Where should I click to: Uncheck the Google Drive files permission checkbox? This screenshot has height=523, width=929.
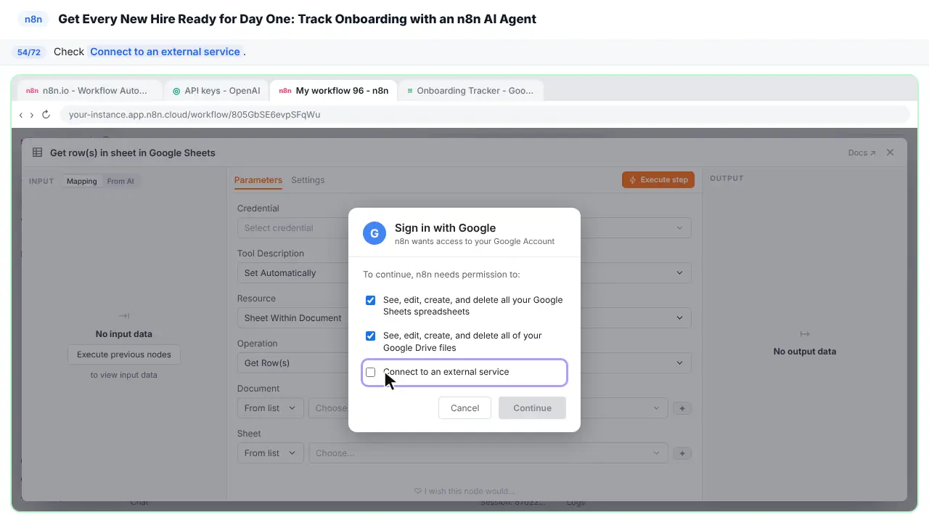[x=371, y=336]
